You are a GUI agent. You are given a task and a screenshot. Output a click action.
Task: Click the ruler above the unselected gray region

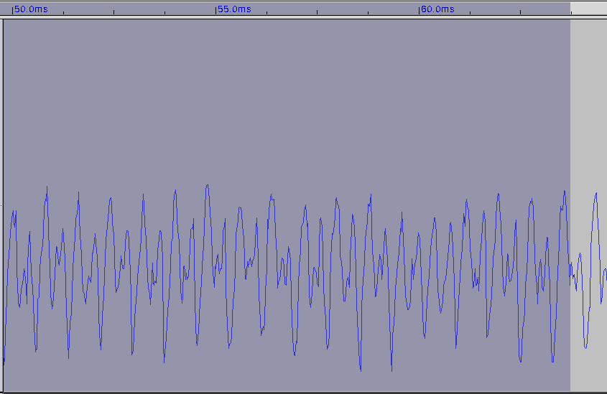pyautogui.click(x=589, y=9)
